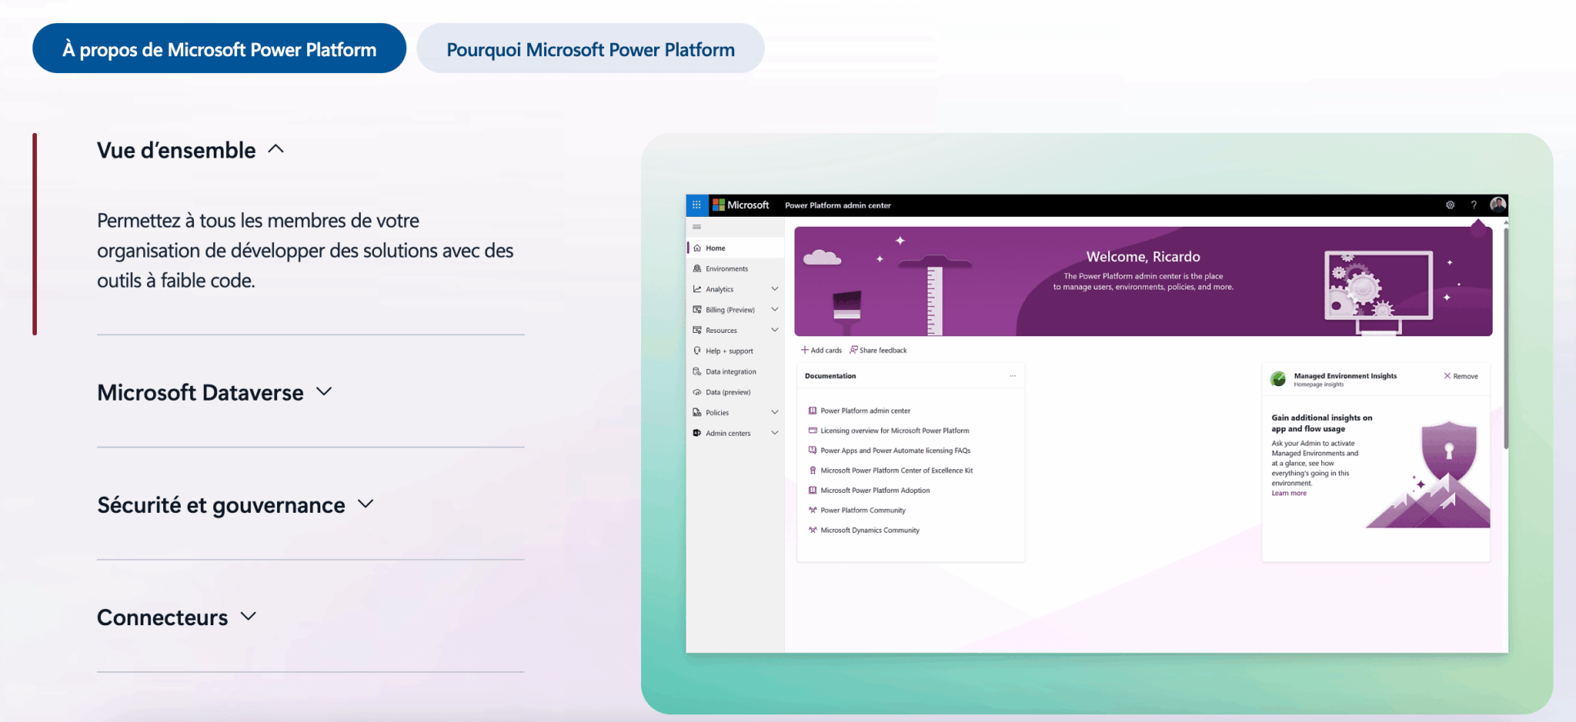Expand the Sécurité et gouvernance section
The height and width of the screenshot is (722, 1576).
(366, 504)
